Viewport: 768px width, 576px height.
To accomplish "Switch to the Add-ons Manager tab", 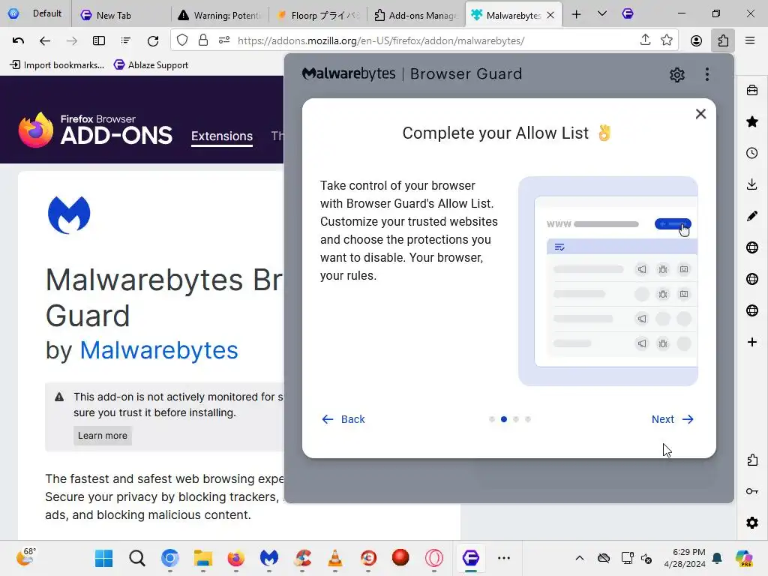I will point(415,15).
